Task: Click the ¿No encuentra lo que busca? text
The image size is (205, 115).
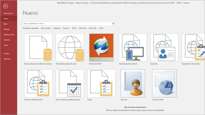Action: coord(135,107)
